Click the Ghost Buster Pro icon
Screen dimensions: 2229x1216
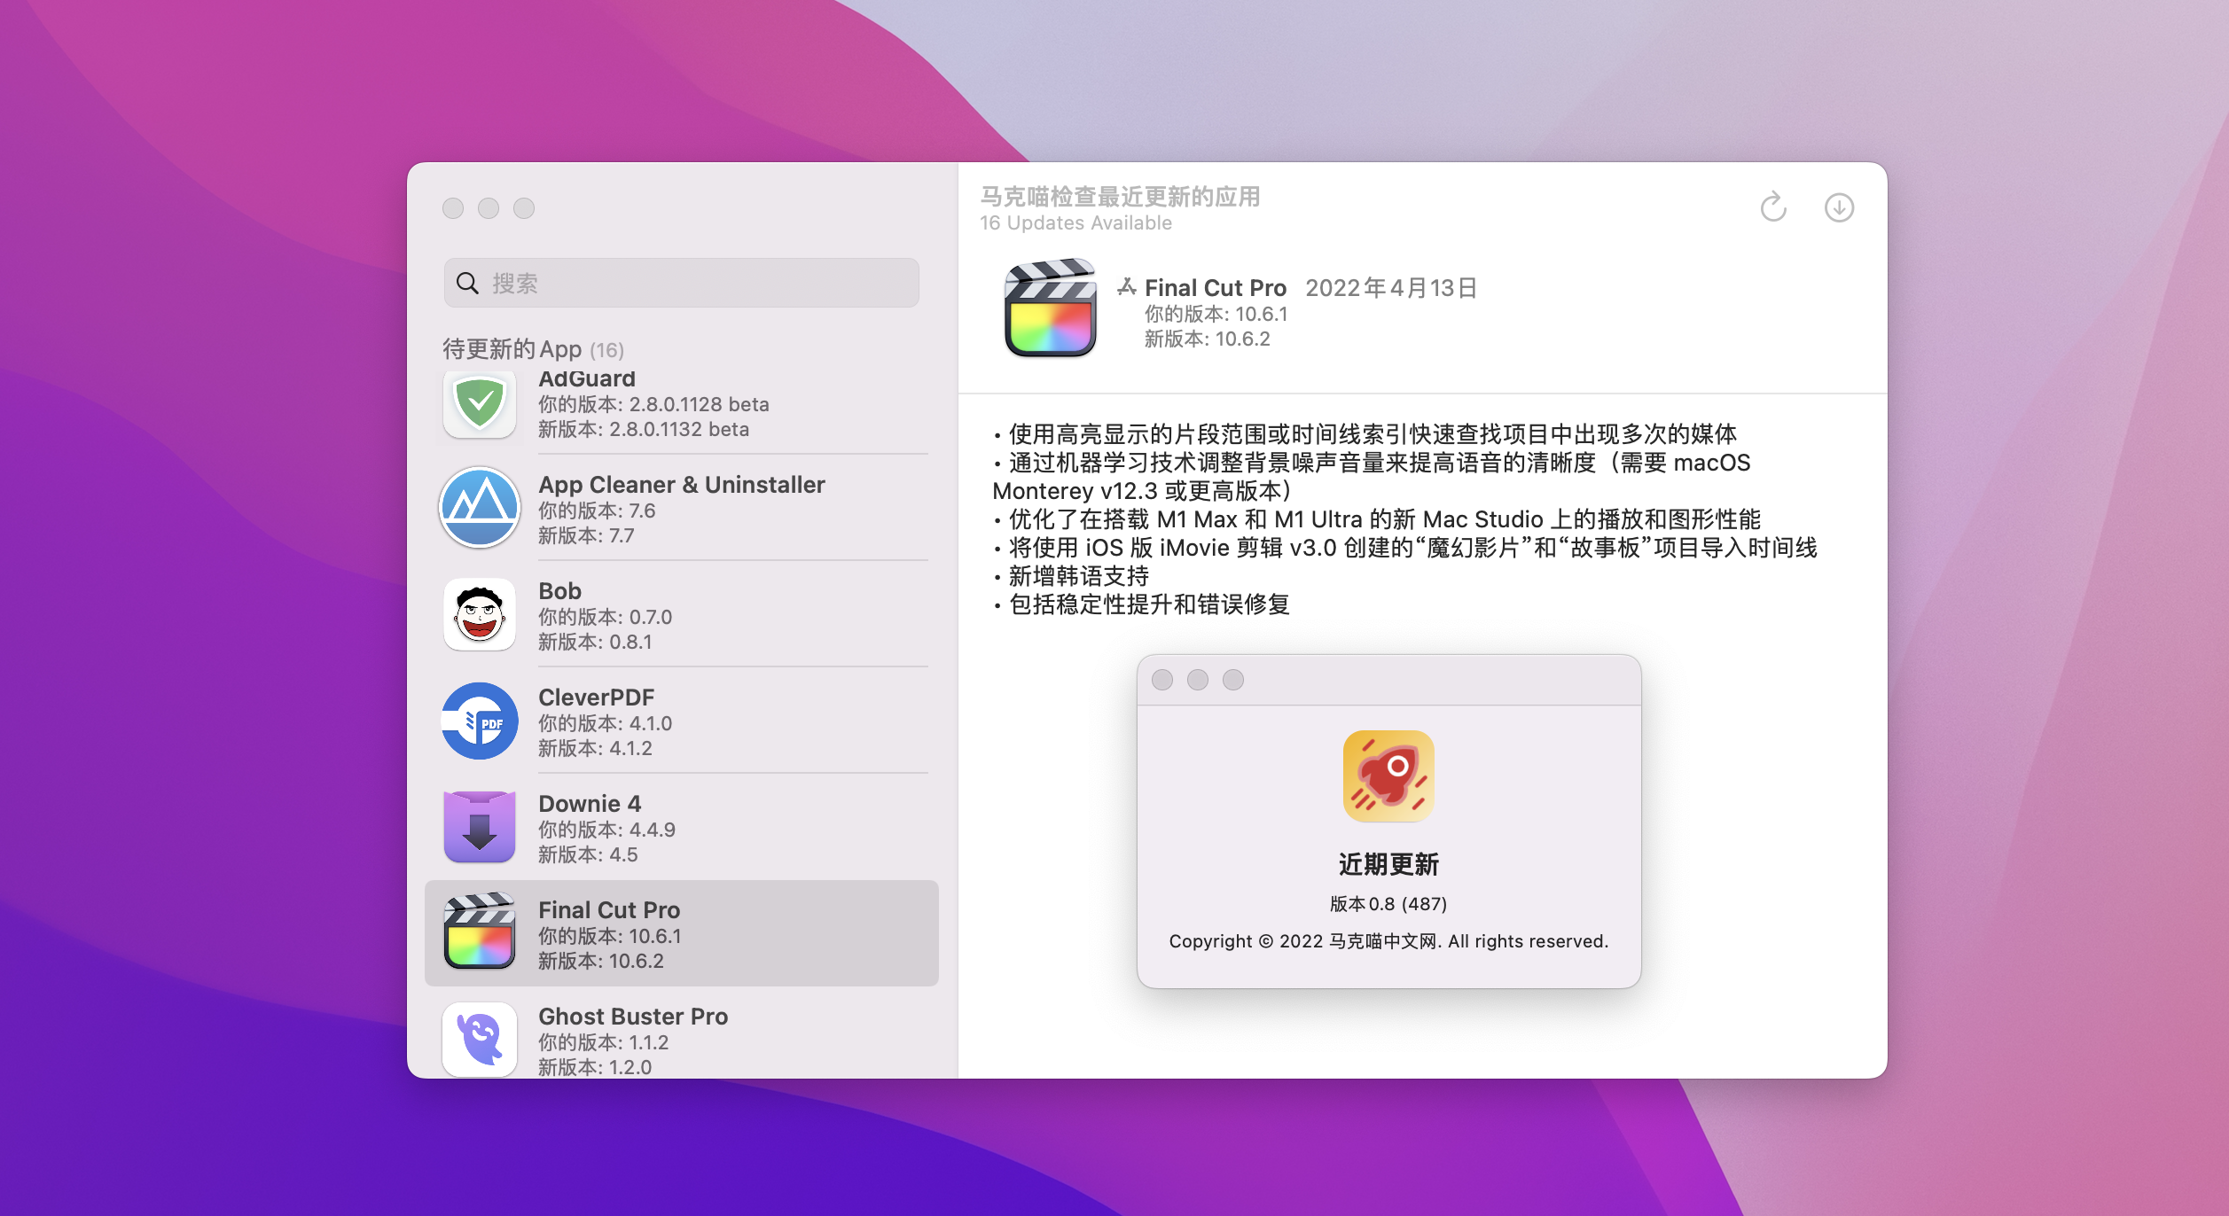480,1039
